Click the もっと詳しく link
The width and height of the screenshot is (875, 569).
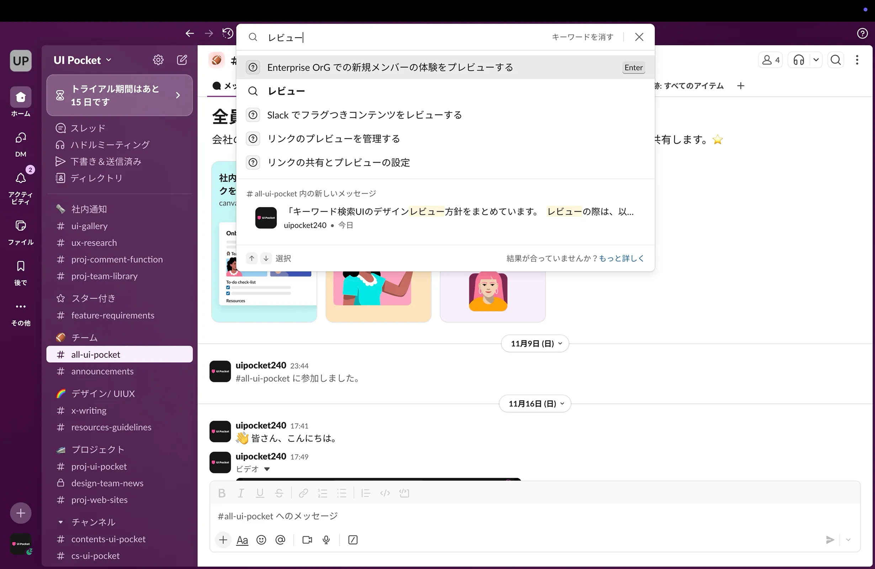pos(621,259)
